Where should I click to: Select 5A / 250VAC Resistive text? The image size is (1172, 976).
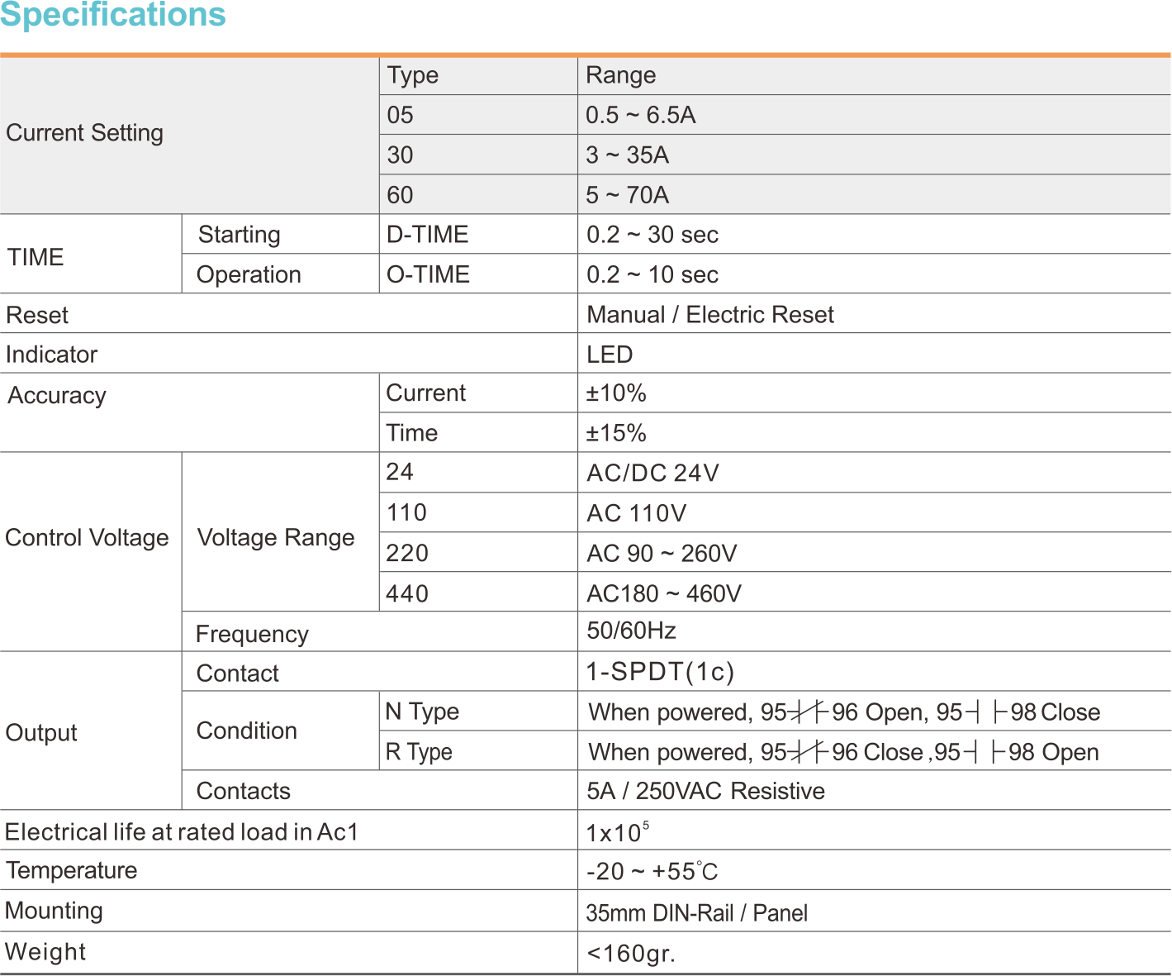point(705,792)
